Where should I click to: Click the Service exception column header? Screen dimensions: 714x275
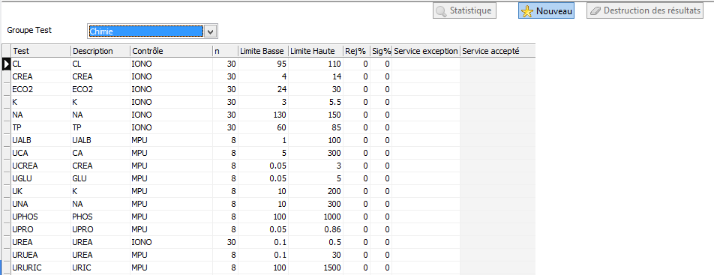(426, 51)
